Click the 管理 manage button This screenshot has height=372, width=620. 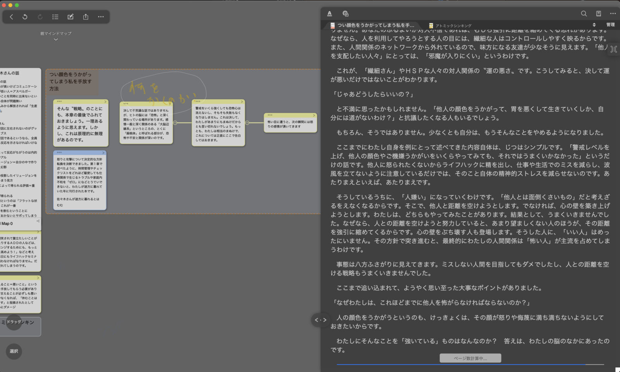(x=610, y=25)
